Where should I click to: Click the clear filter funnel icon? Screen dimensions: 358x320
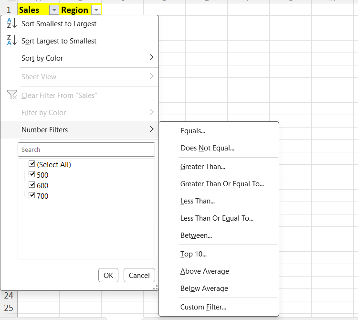coord(12,95)
